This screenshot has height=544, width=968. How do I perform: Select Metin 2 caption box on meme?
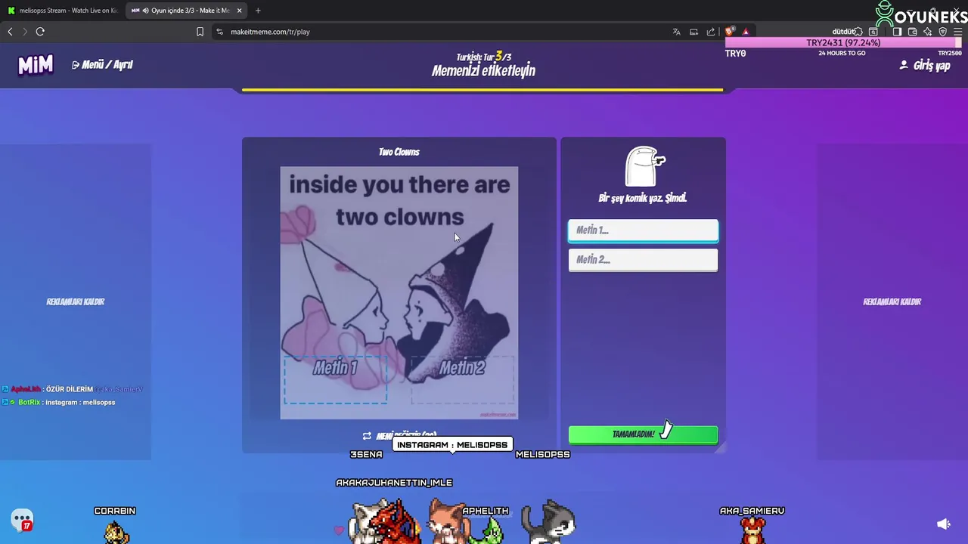462,379
